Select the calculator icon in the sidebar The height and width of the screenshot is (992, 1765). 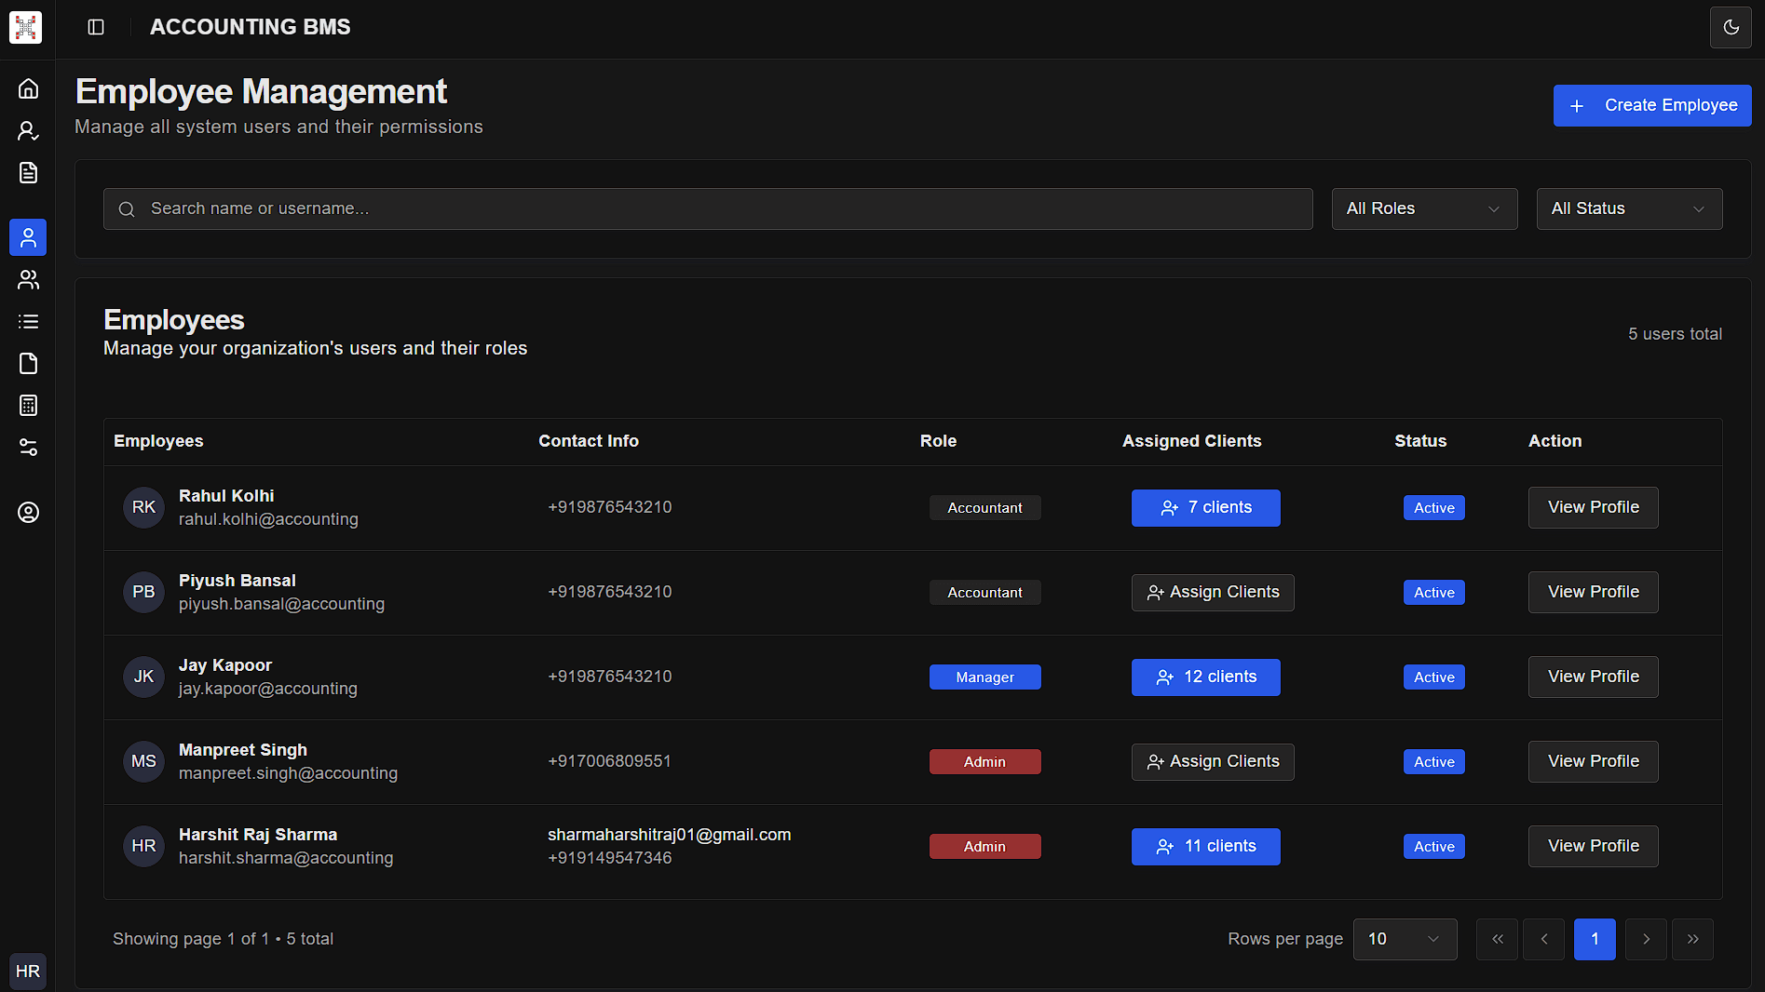pos(27,405)
